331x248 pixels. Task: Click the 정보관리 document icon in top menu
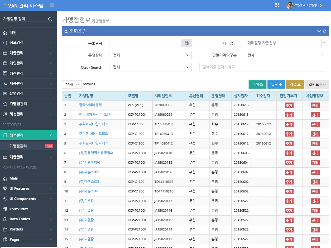5,43
